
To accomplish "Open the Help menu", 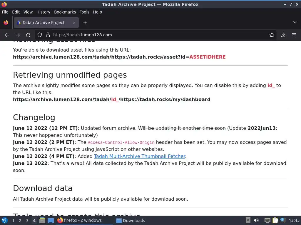I will point(98,12).
